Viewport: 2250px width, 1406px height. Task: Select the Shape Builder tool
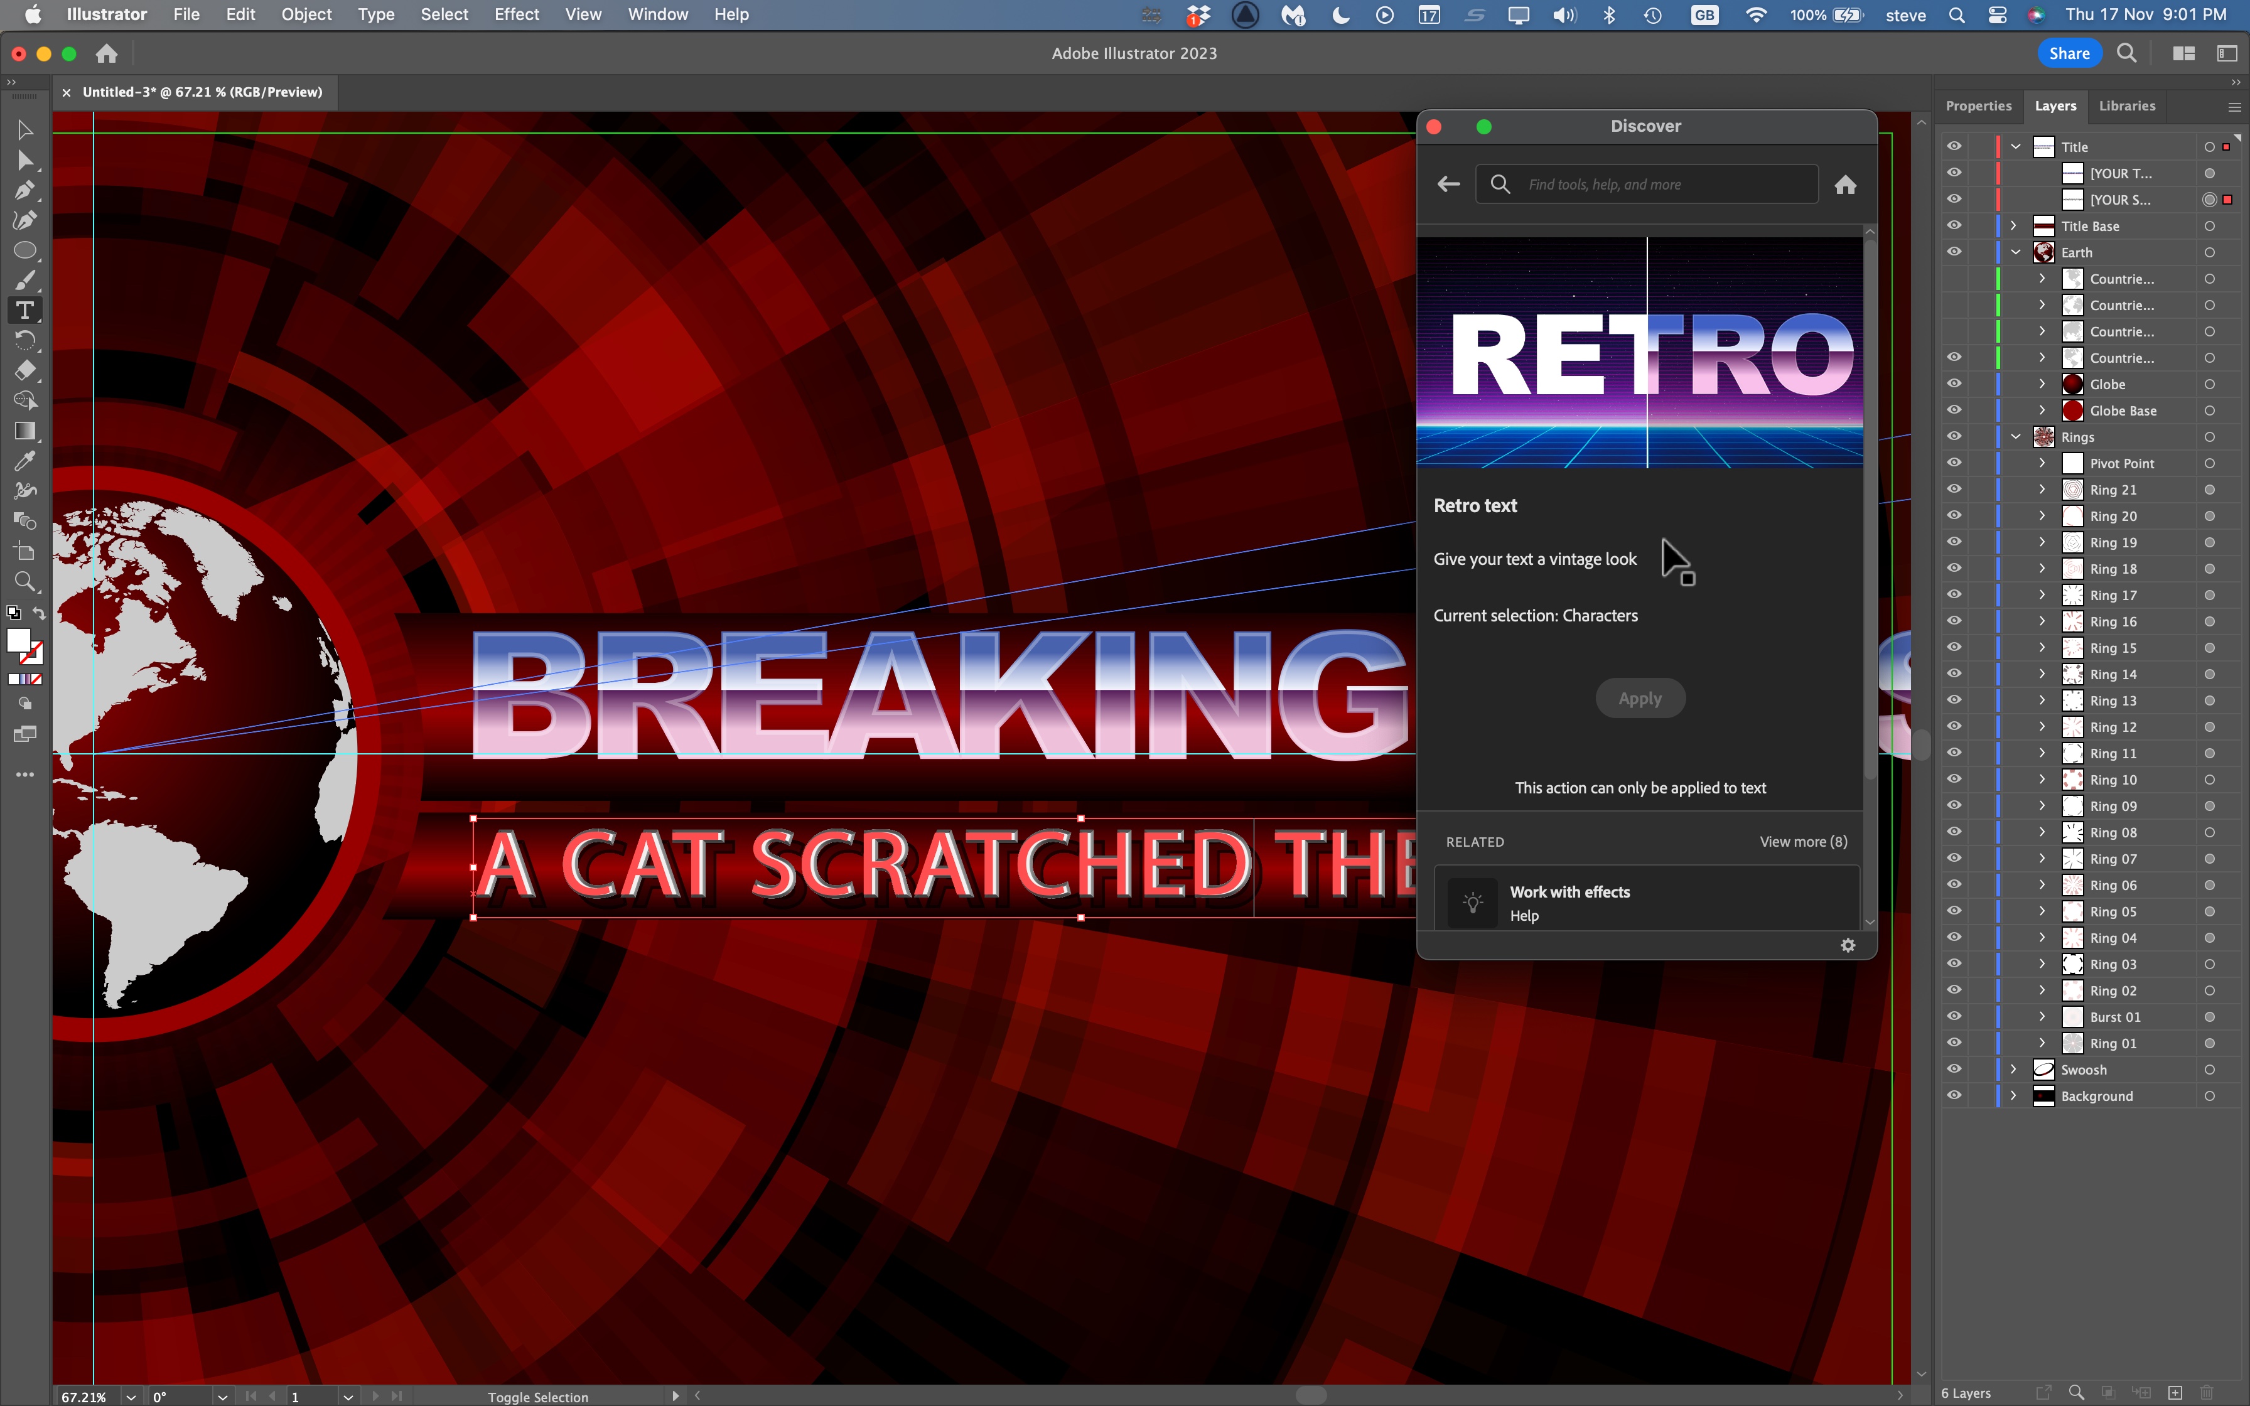pyautogui.click(x=25, y=400)
